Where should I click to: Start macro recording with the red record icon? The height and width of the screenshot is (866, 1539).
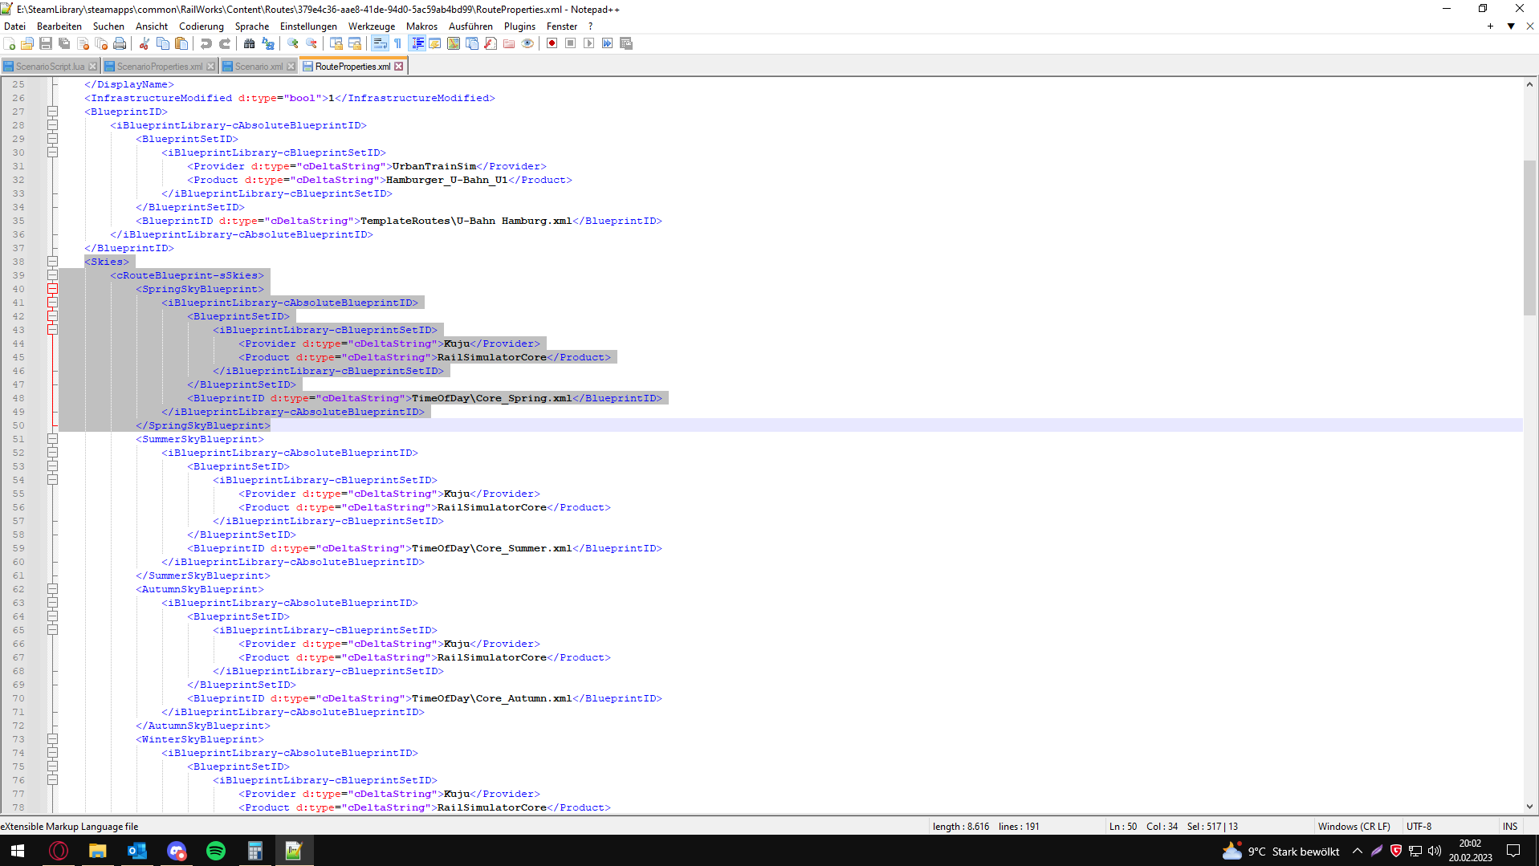click(x=552, y=43)
